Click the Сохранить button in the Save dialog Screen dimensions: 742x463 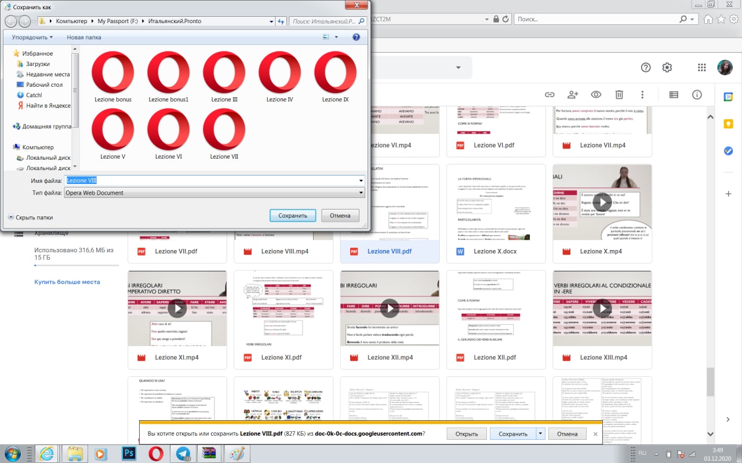click(x=293, y=215)
